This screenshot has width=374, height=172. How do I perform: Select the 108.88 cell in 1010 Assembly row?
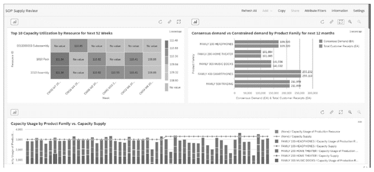pyautogui.click(x=152, y=72)
